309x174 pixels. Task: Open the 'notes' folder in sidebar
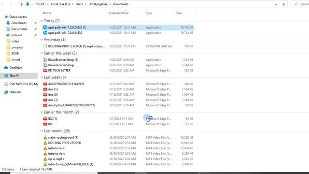pos(15,41)
